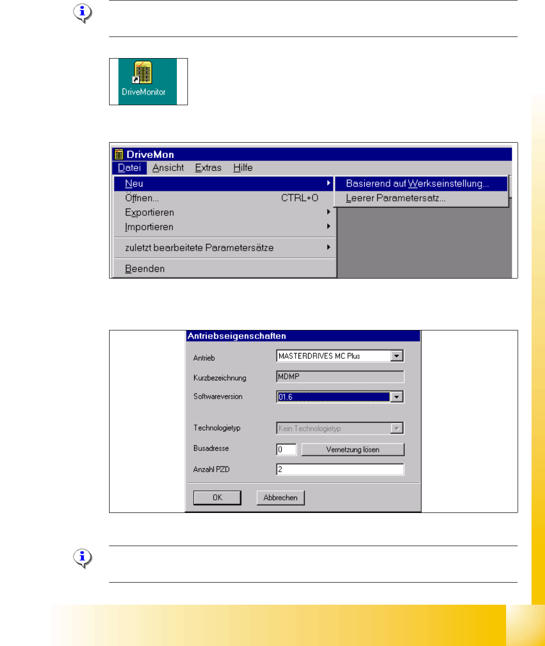Screen dimensions: 545x646
Task: Open the Antrieb dropdown arrow
Action: pyautogui.click(x=396, y=356)
